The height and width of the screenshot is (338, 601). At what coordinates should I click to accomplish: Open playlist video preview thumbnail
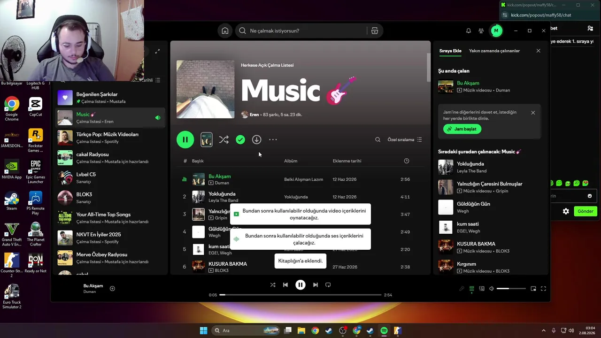pyautogui.click(x=206, y=139)
